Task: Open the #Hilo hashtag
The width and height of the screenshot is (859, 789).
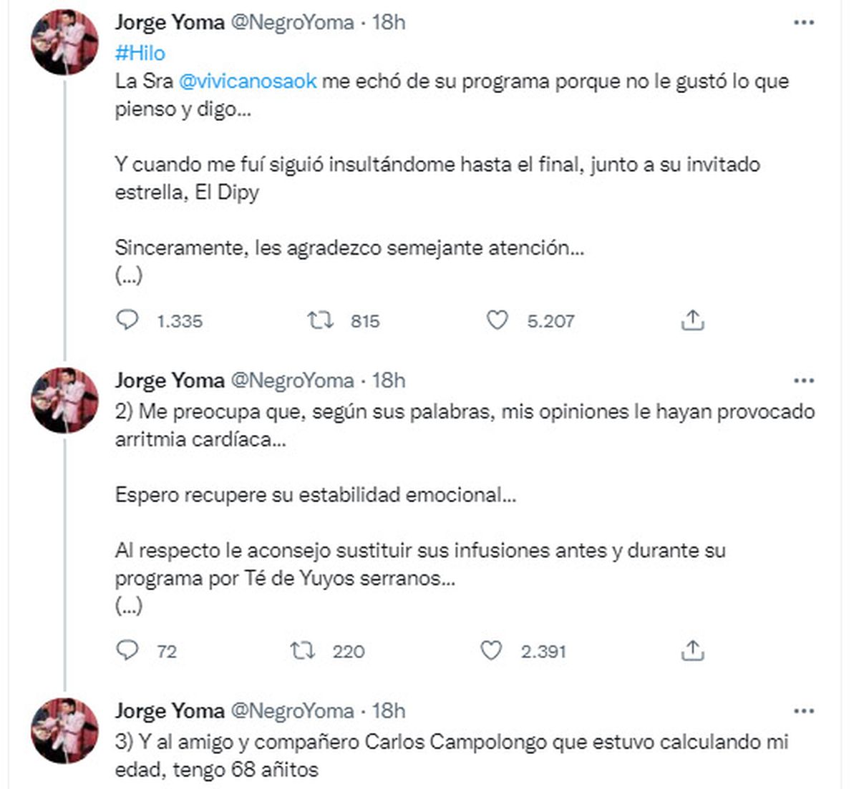Action: pyautogui.click(x=140, y=53)
